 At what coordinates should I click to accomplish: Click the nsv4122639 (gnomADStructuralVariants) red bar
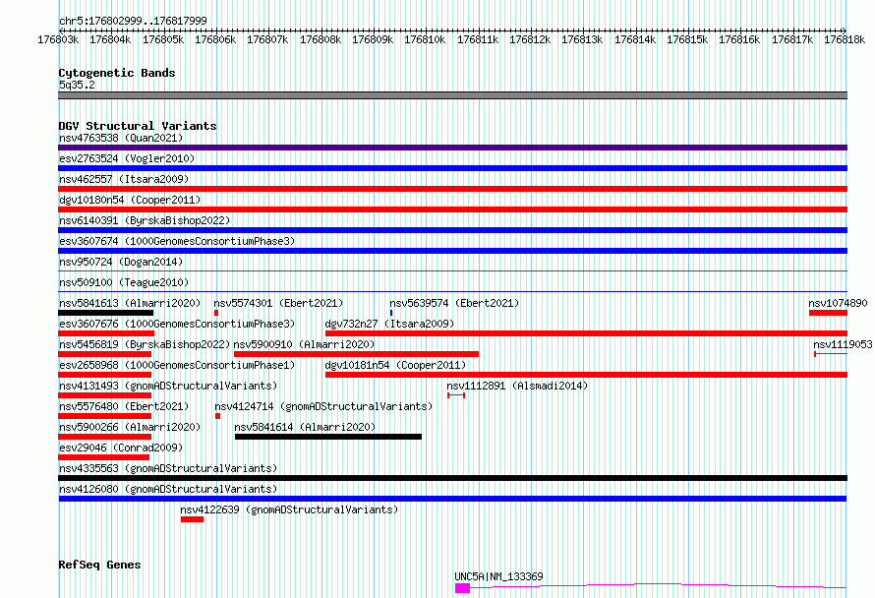(192, 519)
